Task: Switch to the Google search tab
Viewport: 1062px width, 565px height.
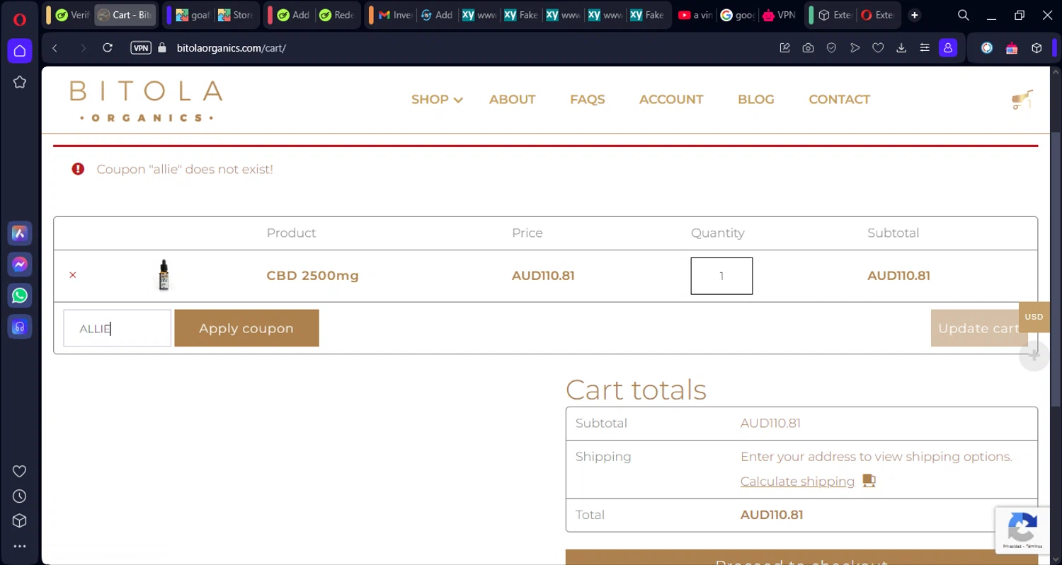Action: 737,15
